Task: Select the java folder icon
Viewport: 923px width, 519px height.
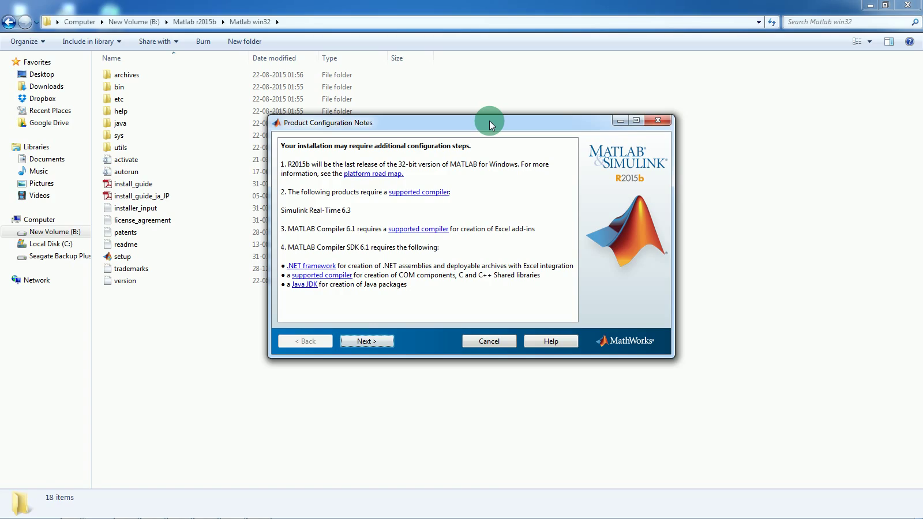Action: pyautogui.click(x=107, y=123)
